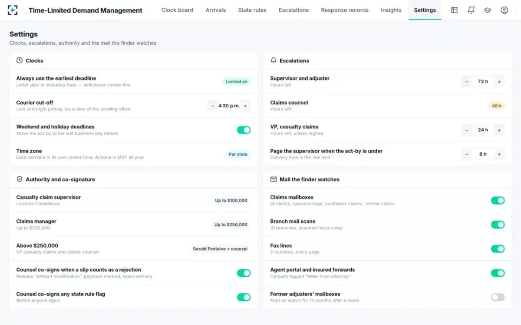521x325 pixels.
Task: Select the Settings tab
Action: (x=425, y=10)
